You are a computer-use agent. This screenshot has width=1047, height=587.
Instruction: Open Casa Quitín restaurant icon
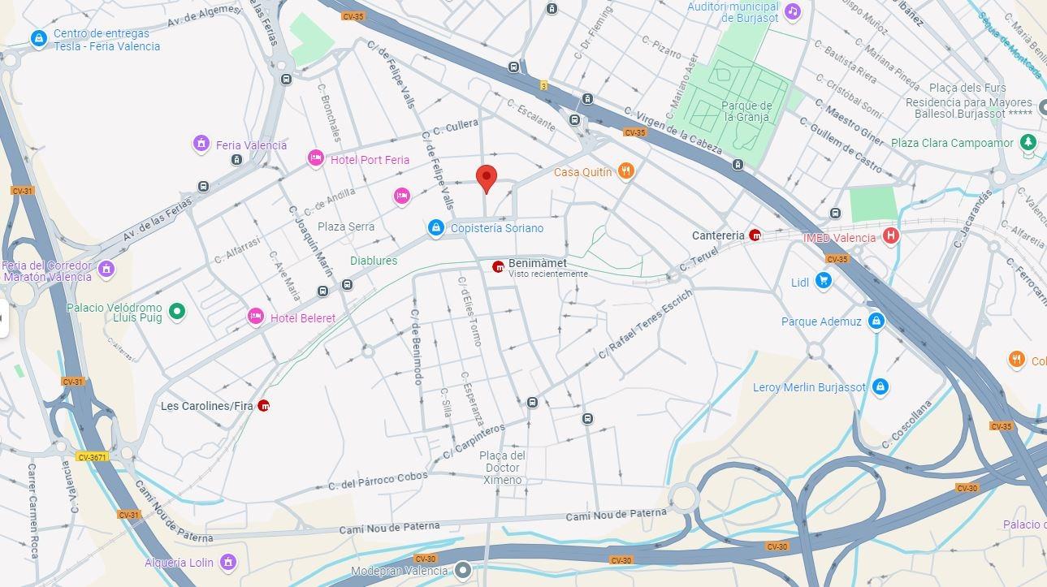point(625,170)
